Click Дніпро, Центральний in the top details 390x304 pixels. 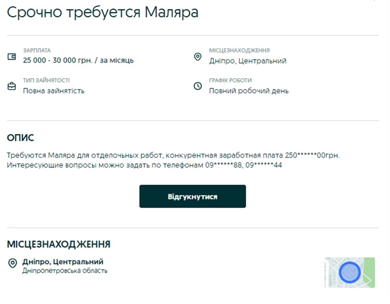tap(248, 61)
